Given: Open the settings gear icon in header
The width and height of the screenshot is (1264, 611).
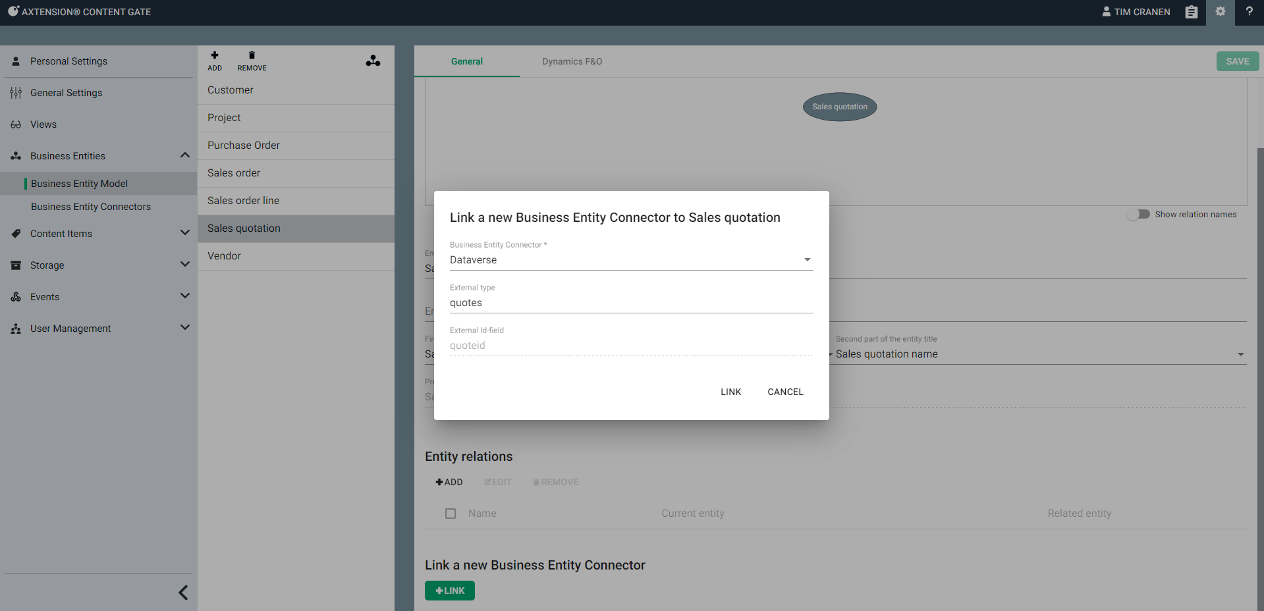Looking at the screenshot, I should (1221, 12).
